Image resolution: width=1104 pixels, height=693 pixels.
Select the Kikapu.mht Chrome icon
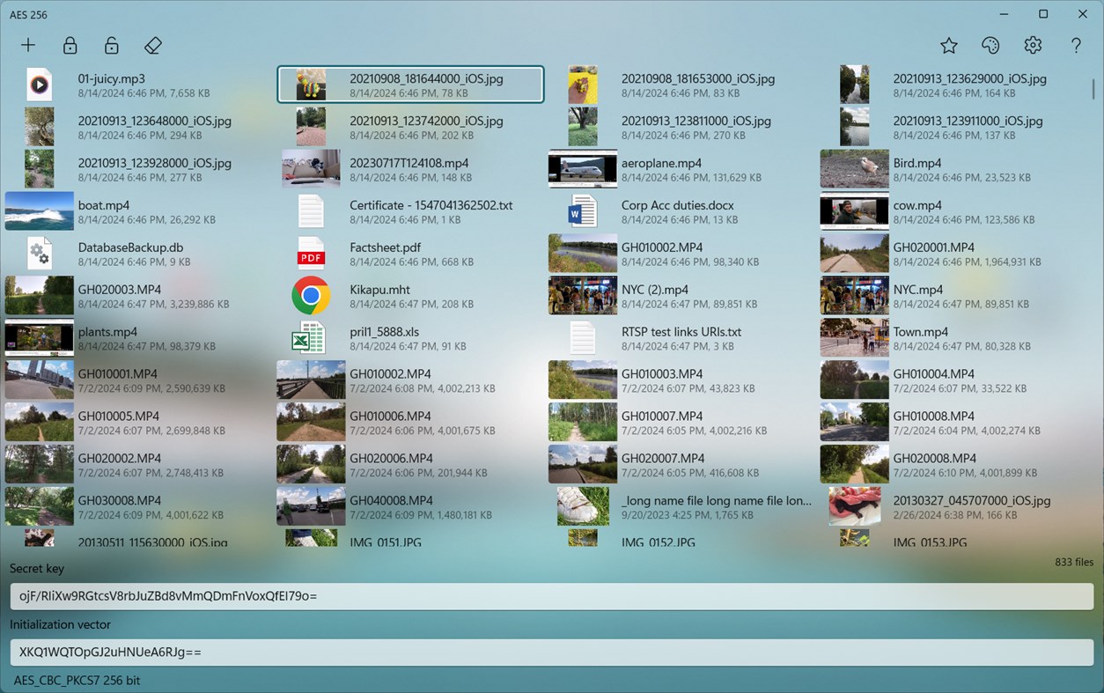pos(311,296)
